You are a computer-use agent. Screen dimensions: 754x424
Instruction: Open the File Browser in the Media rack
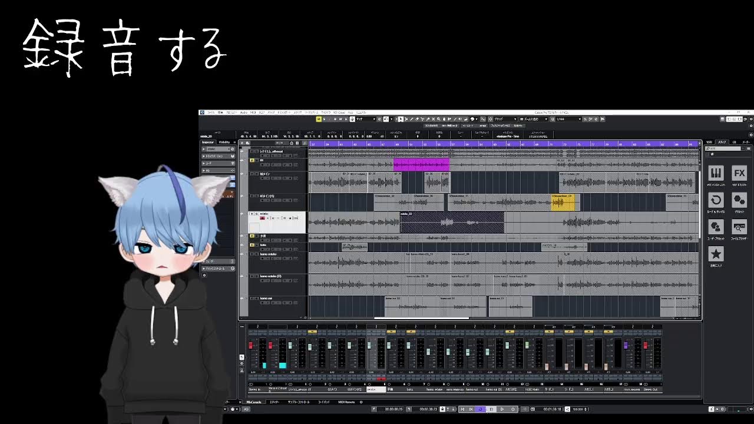[x=739, y=228]
